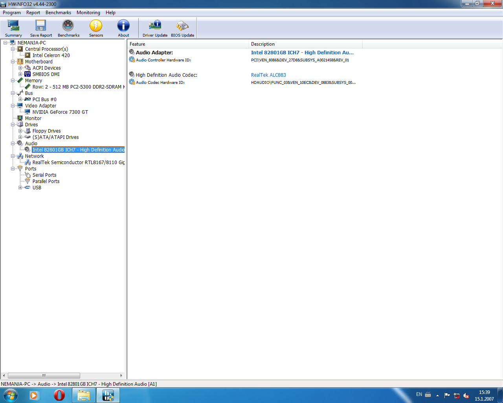Select the Drives tree item

tap(31, 124)
